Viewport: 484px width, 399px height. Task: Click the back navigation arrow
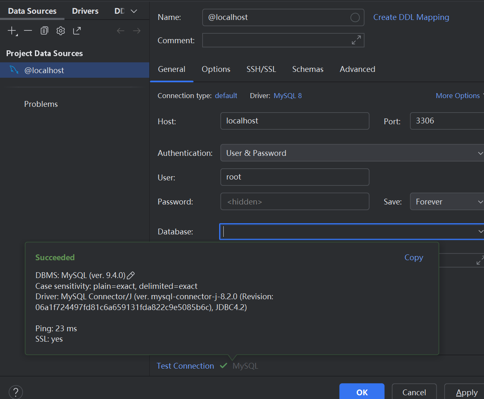tap(121, 31)
